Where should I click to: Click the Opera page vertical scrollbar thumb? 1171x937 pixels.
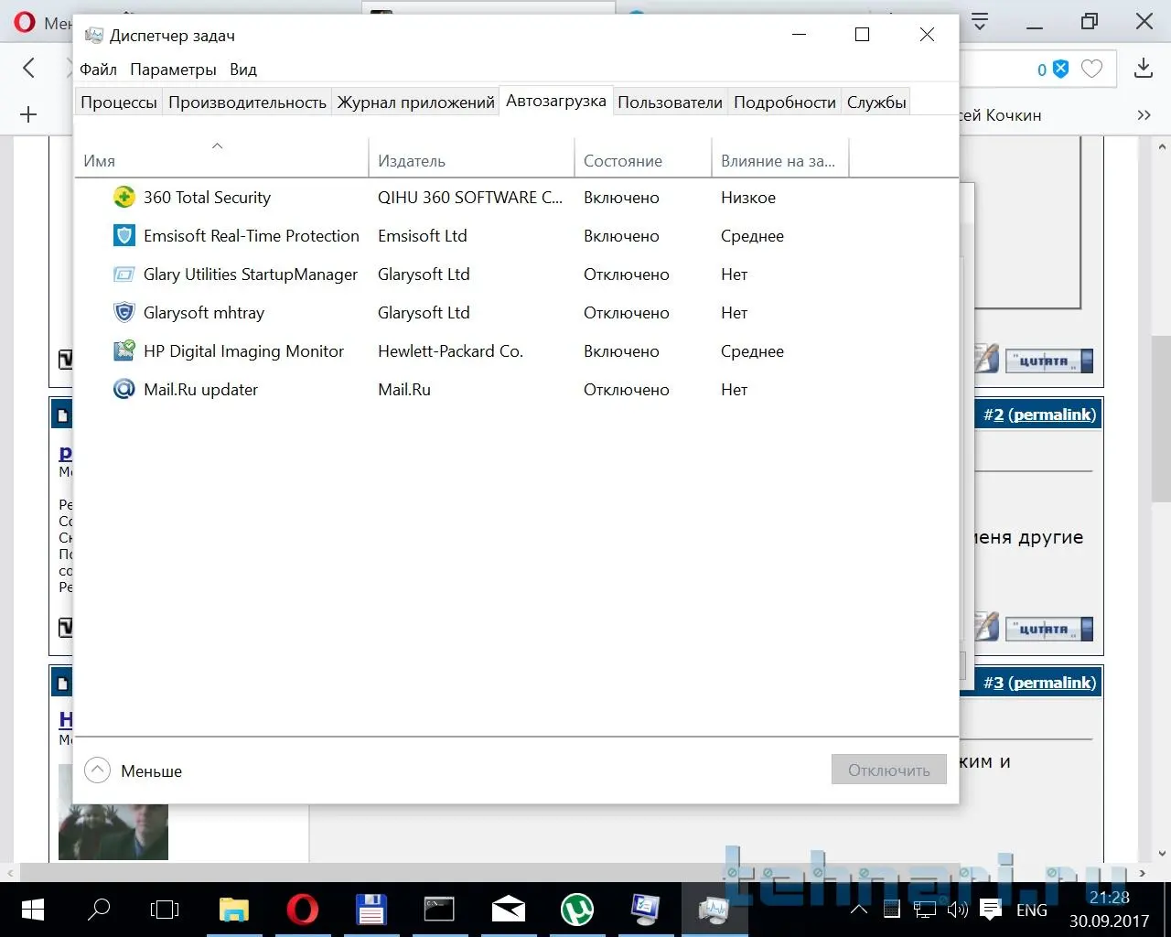pos(1162,419)
